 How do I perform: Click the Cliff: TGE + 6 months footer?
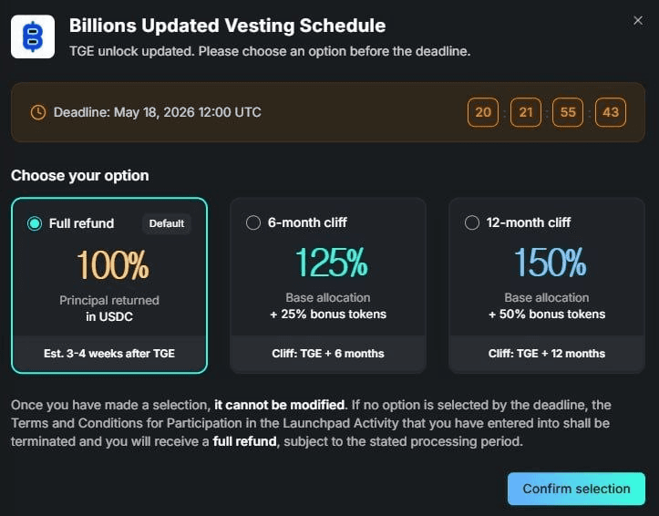[x=328, y=354]
